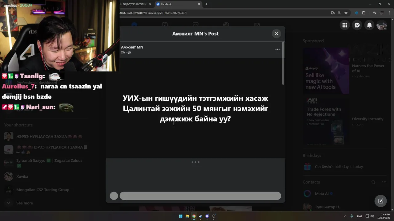Expand See more shortcuts

25,203
